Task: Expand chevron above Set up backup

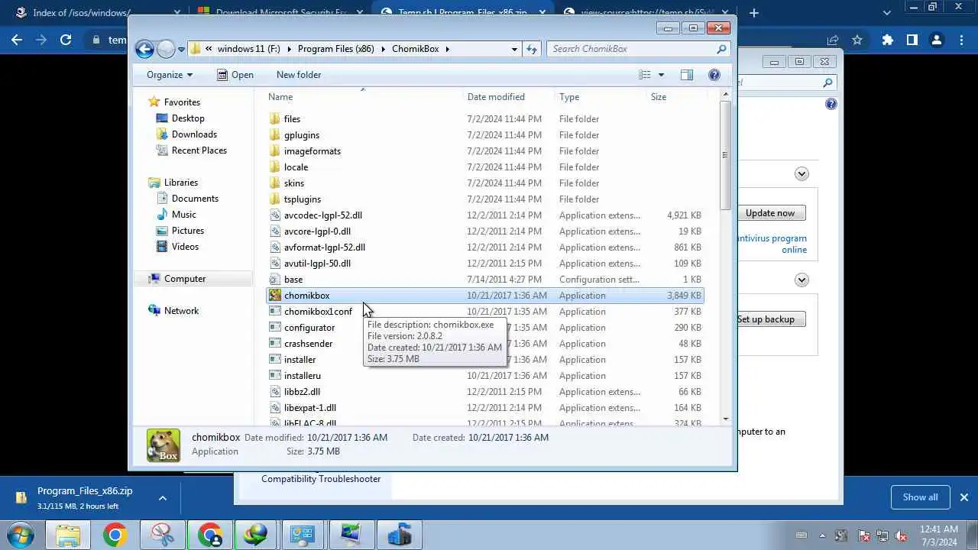Action: (x=802, y=280)
